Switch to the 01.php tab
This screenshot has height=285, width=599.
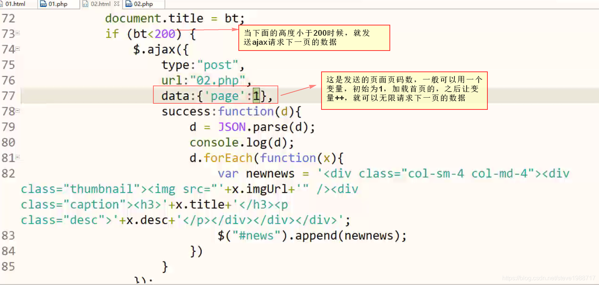tap(58, 4)
